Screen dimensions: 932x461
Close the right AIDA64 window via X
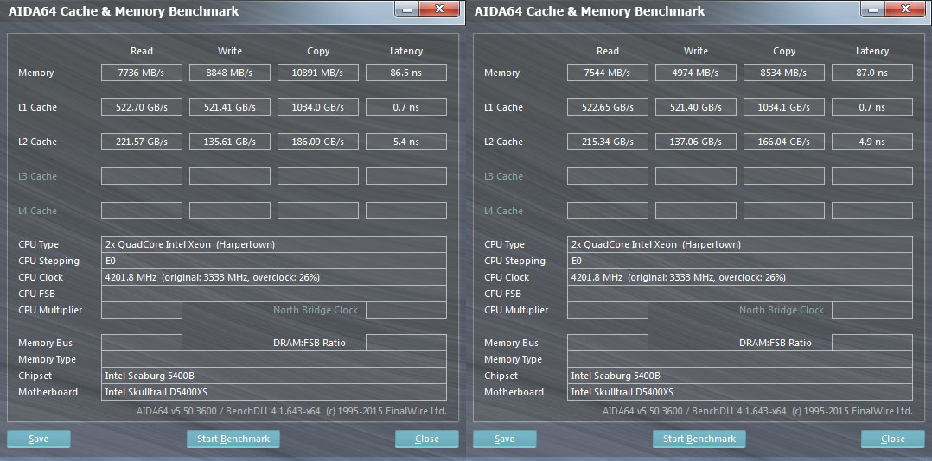[905, 9]
